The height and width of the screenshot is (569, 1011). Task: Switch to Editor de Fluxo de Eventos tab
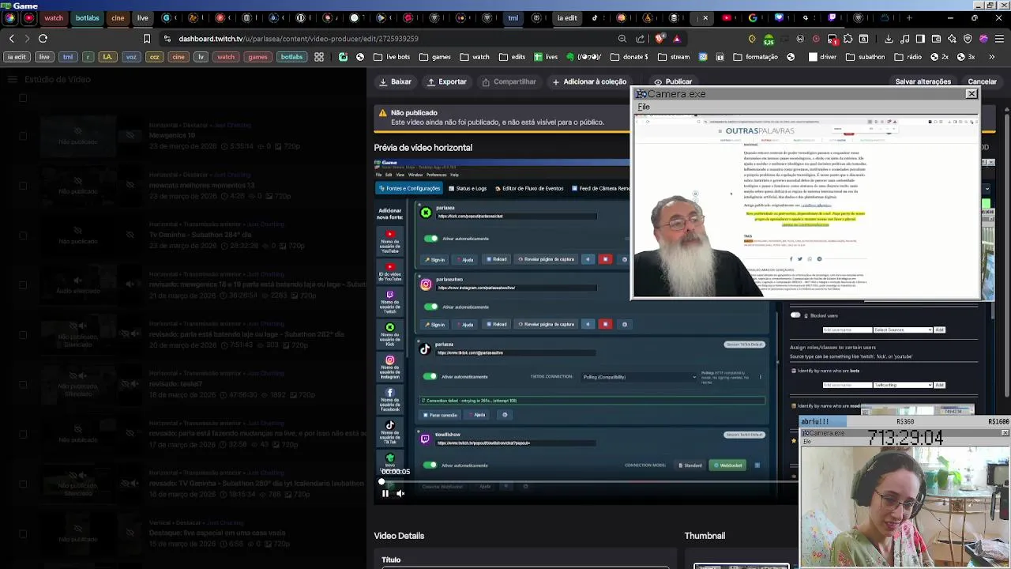pyautogui.click(x=528, y=188)
